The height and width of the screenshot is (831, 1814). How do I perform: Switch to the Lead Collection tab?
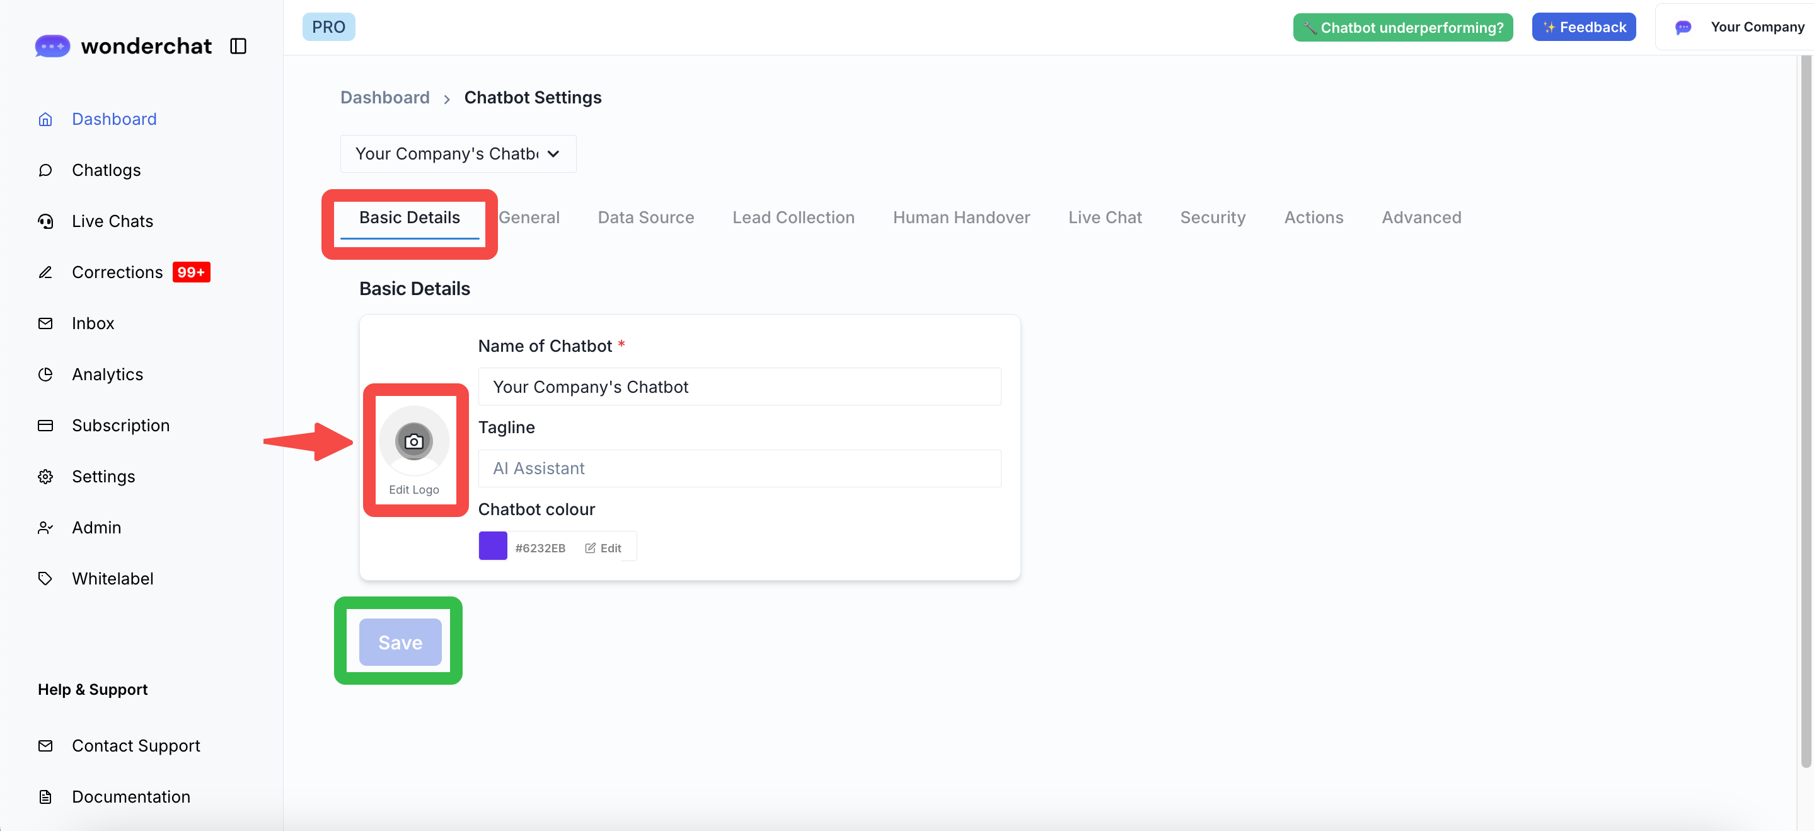pyautogui.click(x=793, y=218)
